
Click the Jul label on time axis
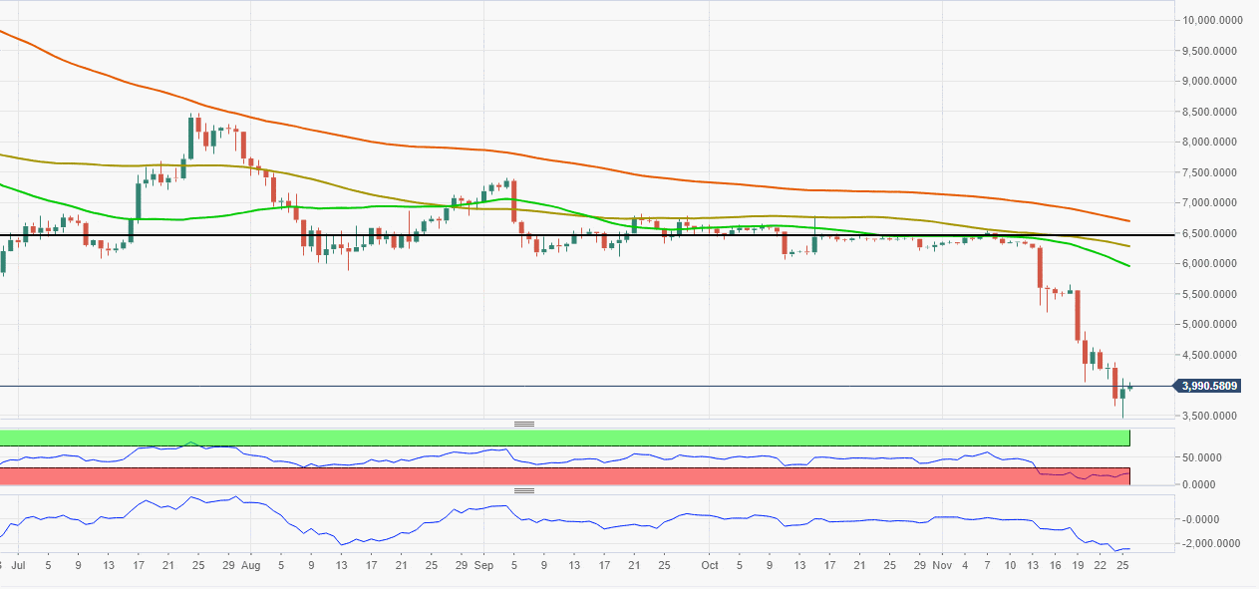(20, 564)
